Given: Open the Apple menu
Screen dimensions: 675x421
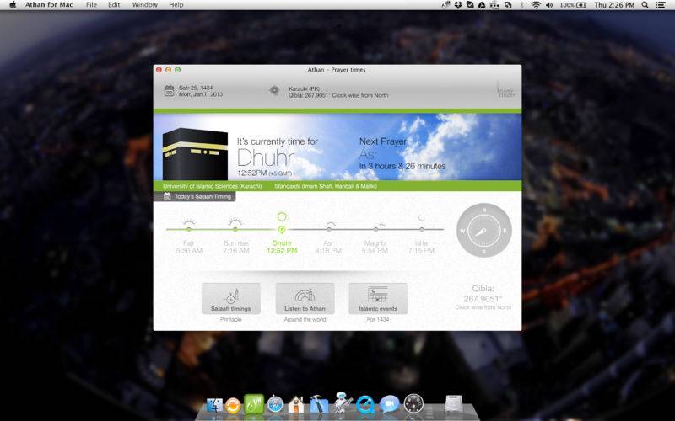Looking at the screenshot, I should click(x=13, y=5).
